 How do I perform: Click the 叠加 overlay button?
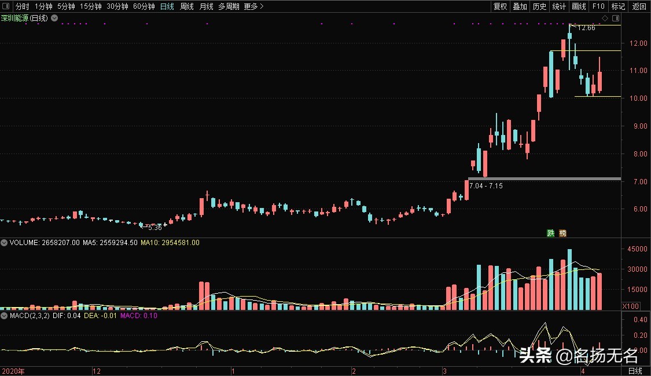pos(520,6)
